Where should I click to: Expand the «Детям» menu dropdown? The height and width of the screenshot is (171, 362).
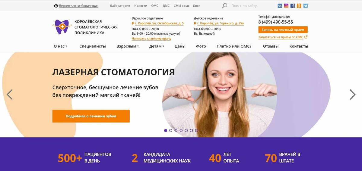click(x=157, y=46)
